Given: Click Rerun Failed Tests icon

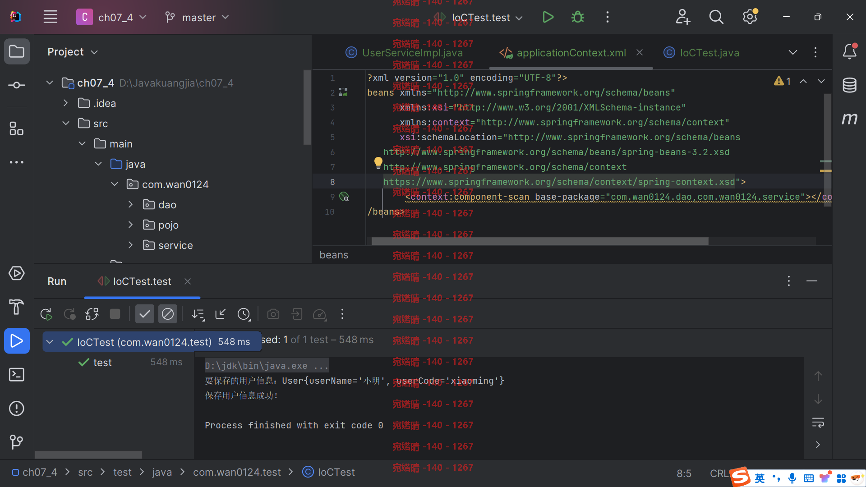Looking at the screenshot, I should pyautogui.click(x=69, y=314).
